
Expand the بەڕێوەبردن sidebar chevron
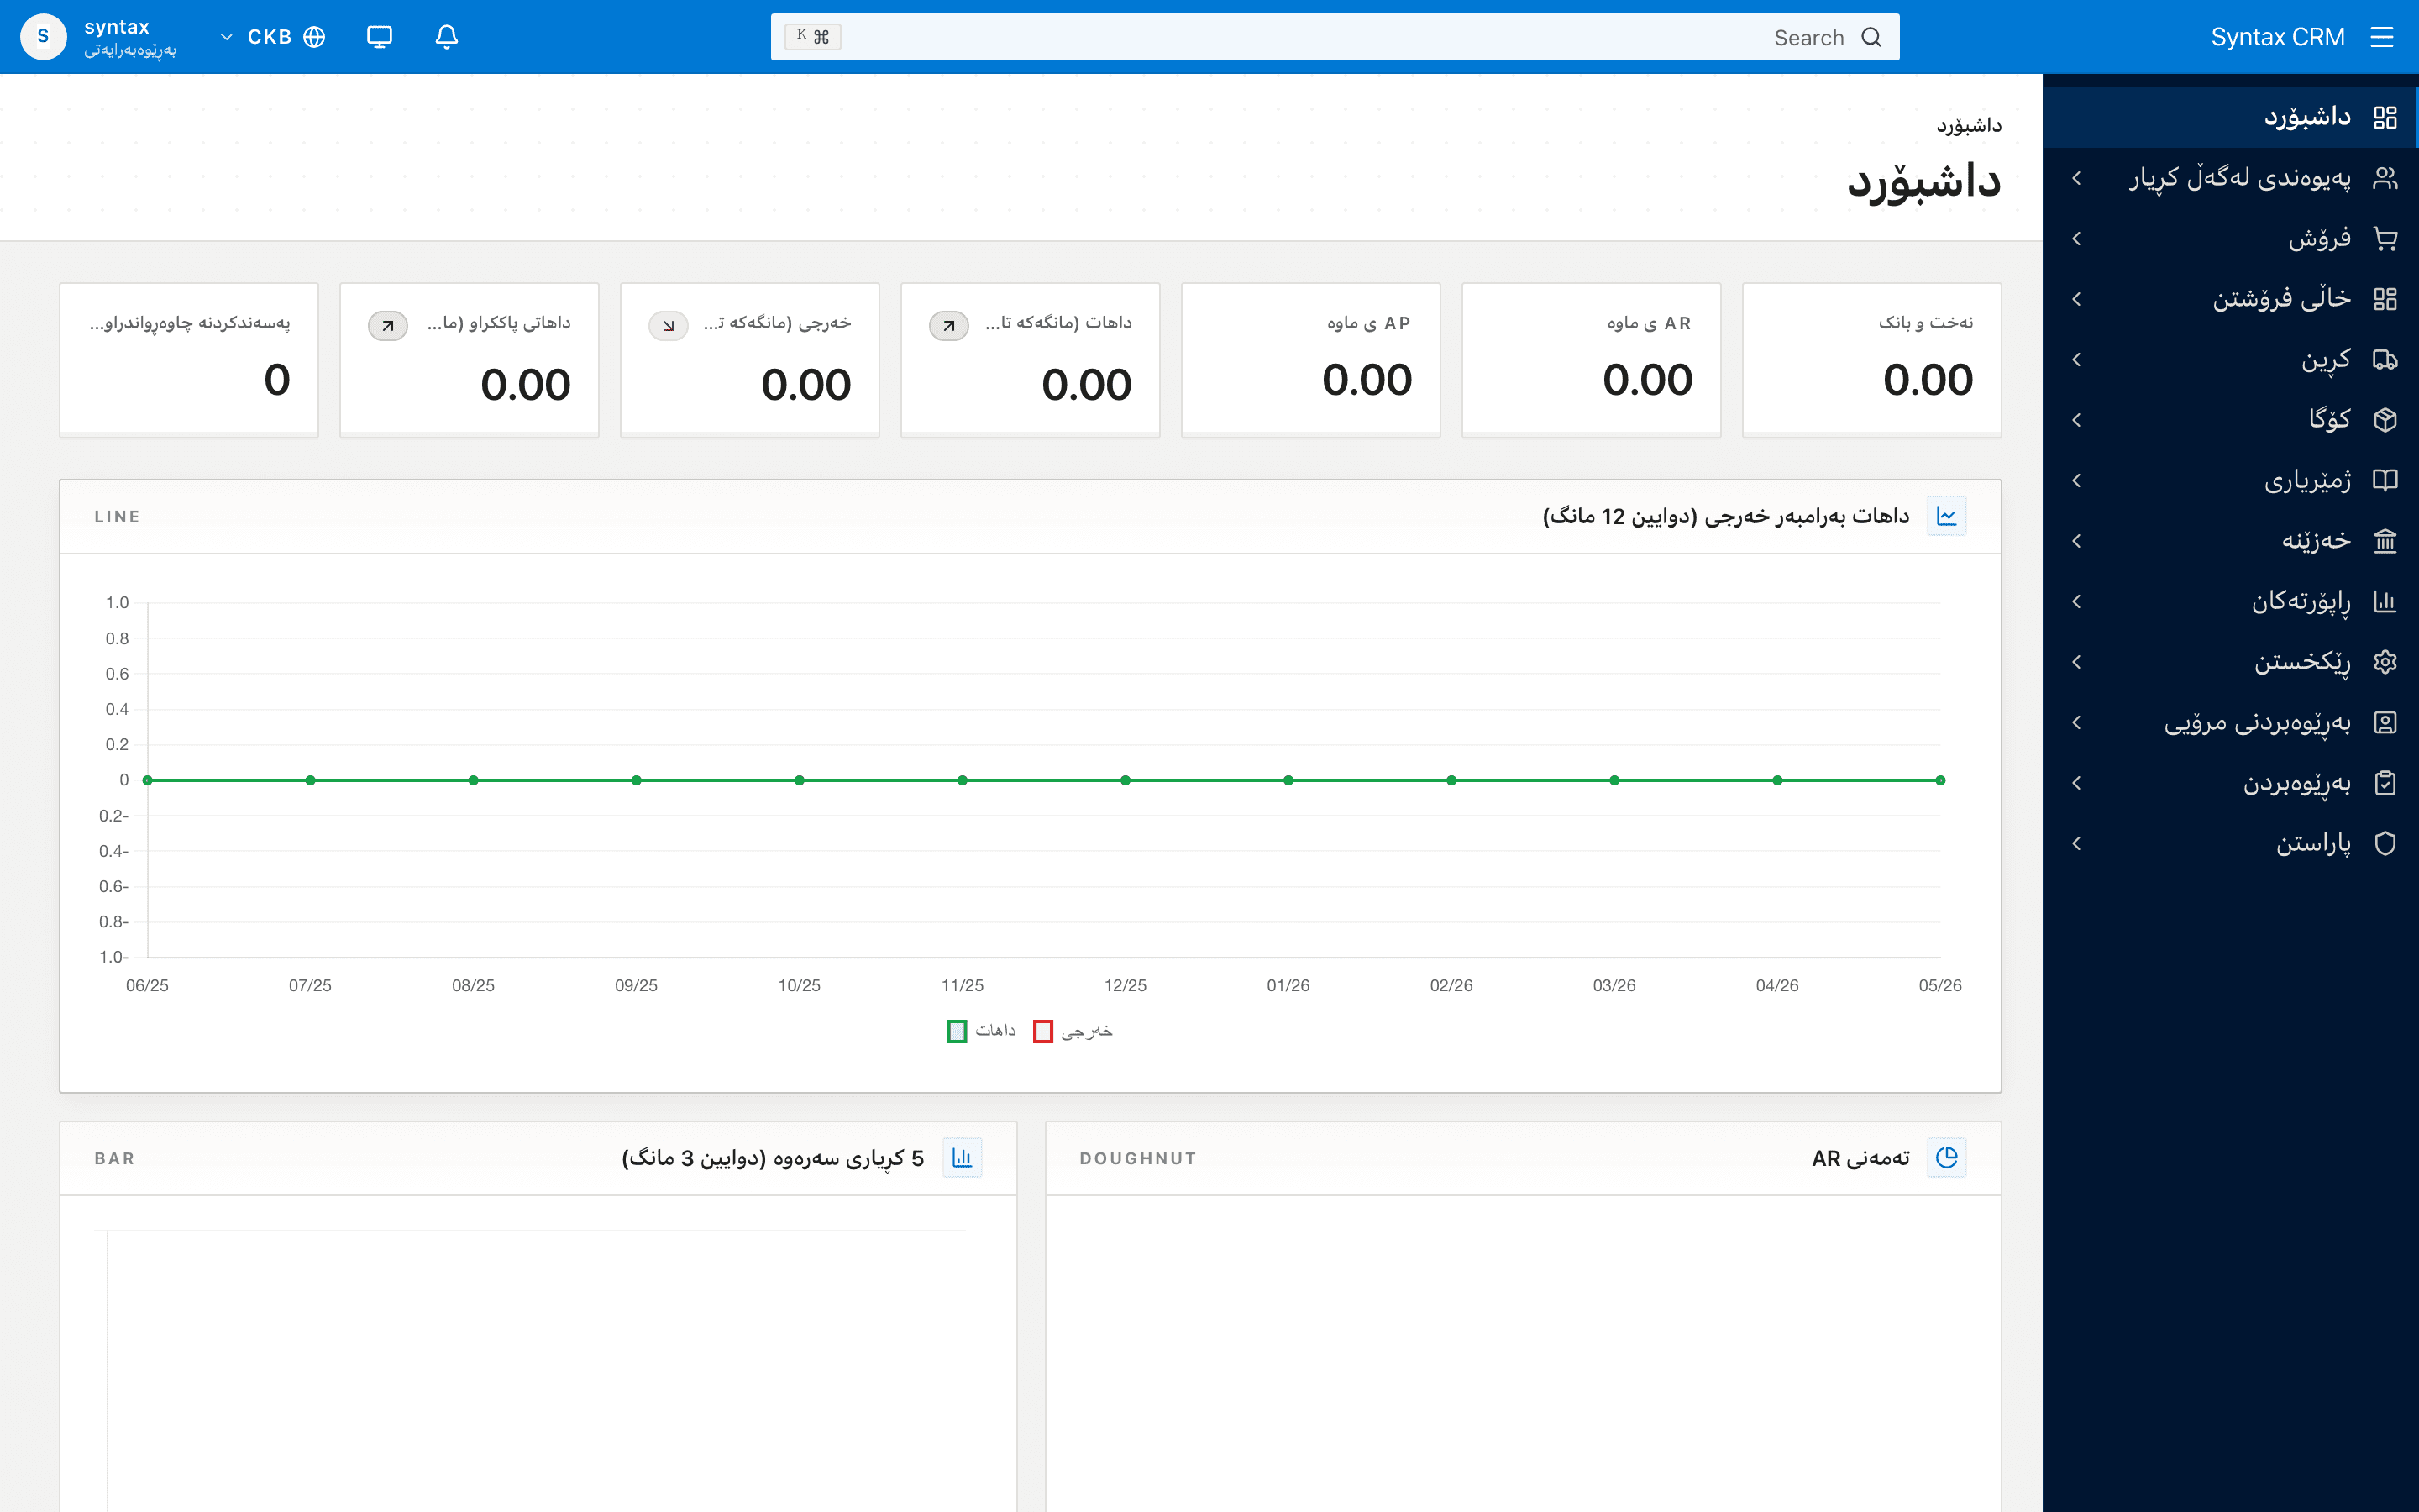2077,783
